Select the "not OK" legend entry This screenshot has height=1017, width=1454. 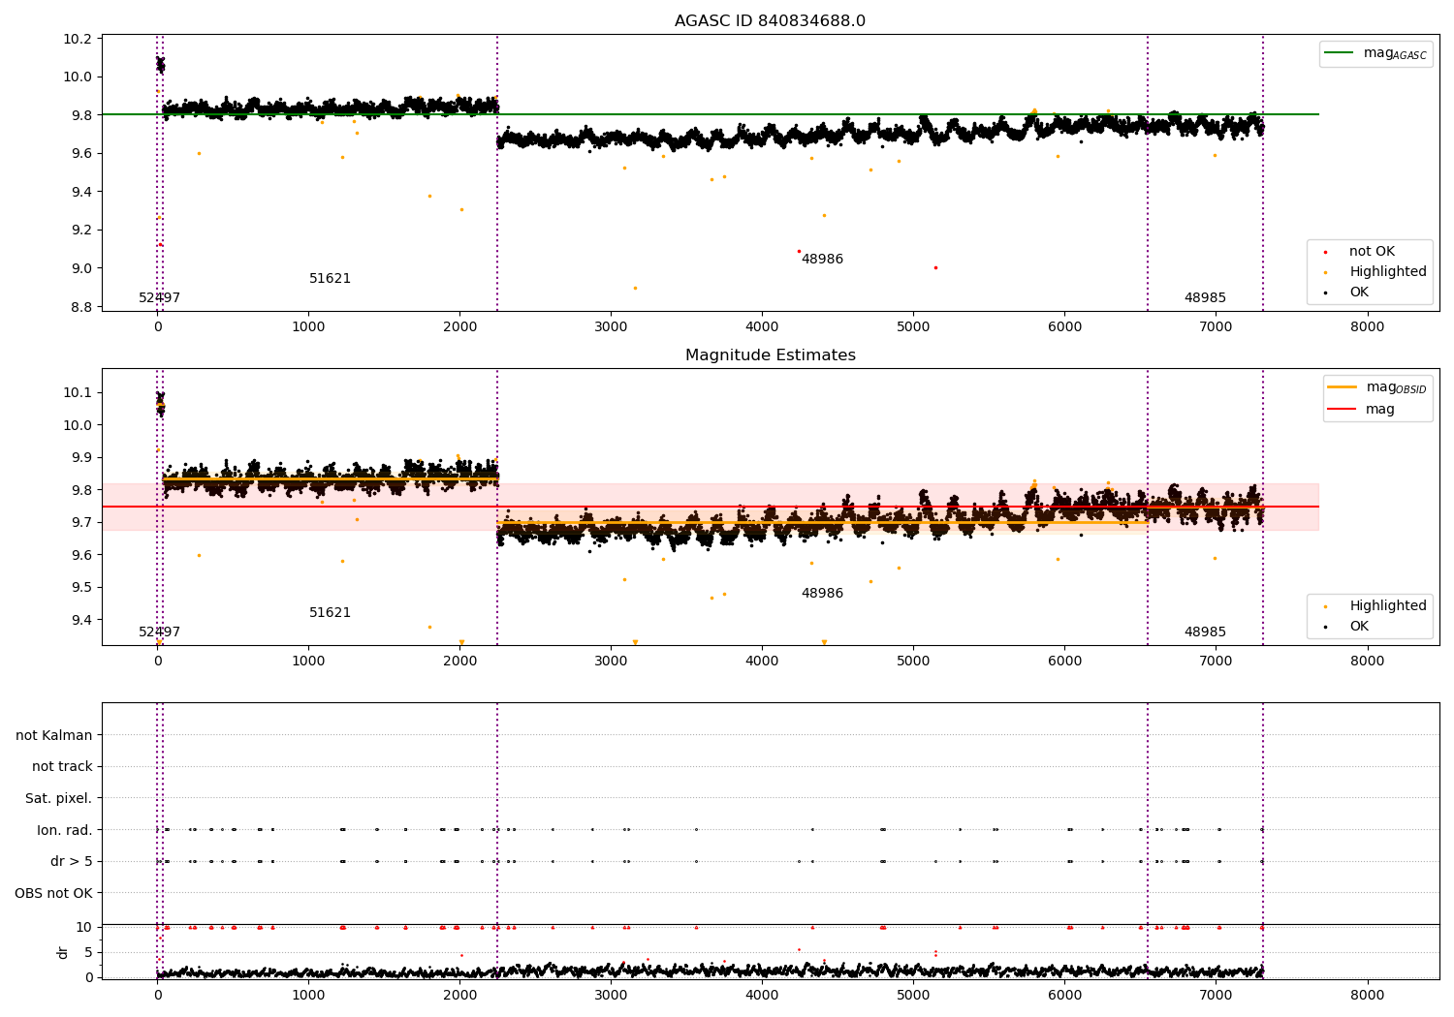1372,252
